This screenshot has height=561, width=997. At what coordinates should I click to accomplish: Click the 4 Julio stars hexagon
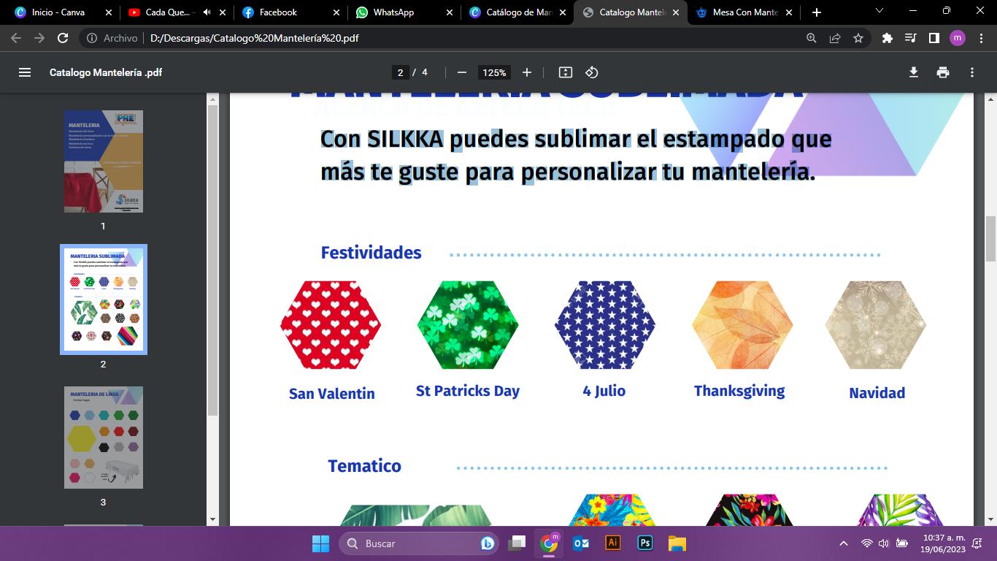click(604, 325)
